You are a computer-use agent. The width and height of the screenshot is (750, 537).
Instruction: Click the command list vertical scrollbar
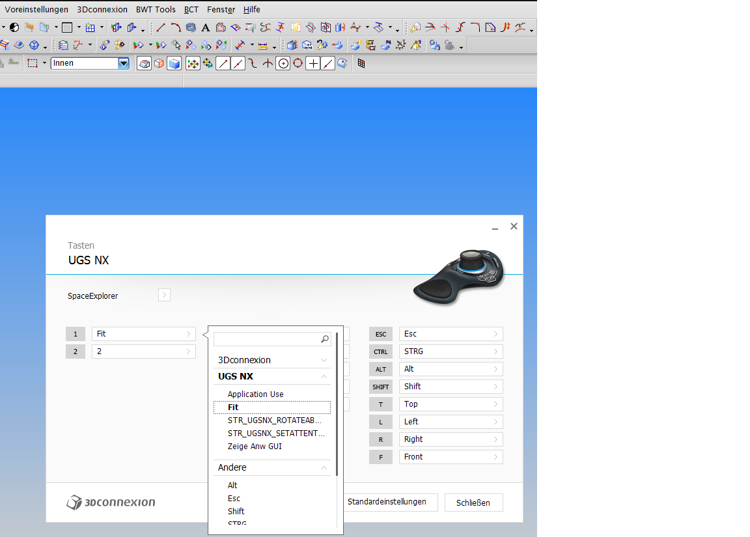click(x=337, y=404)
